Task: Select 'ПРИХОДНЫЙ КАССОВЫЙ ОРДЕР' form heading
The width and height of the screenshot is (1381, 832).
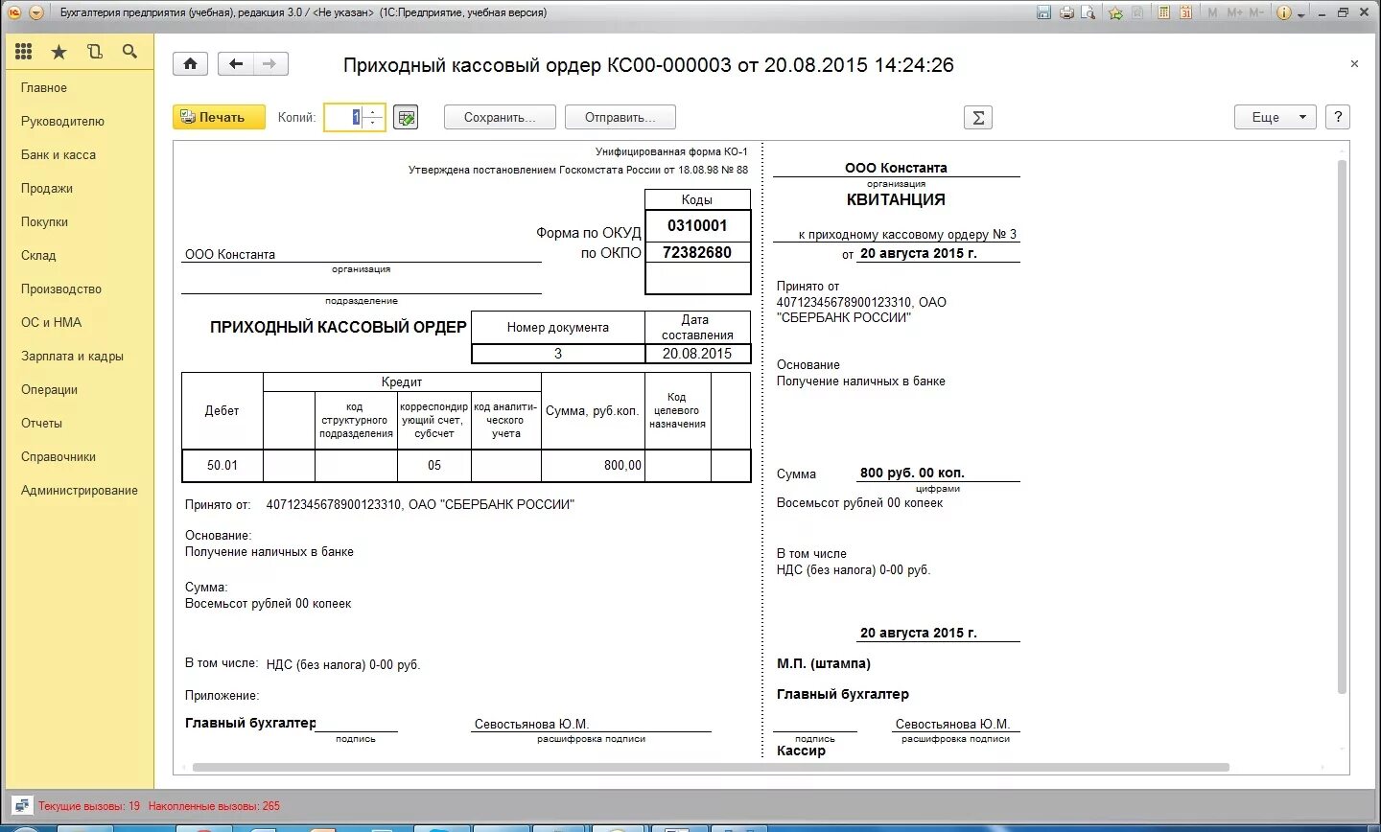Action: click(338, 327)
